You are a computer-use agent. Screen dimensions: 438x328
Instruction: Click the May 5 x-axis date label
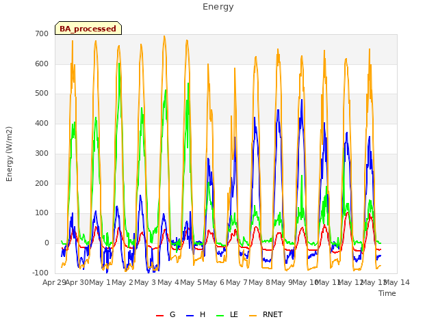coord(191,282)
